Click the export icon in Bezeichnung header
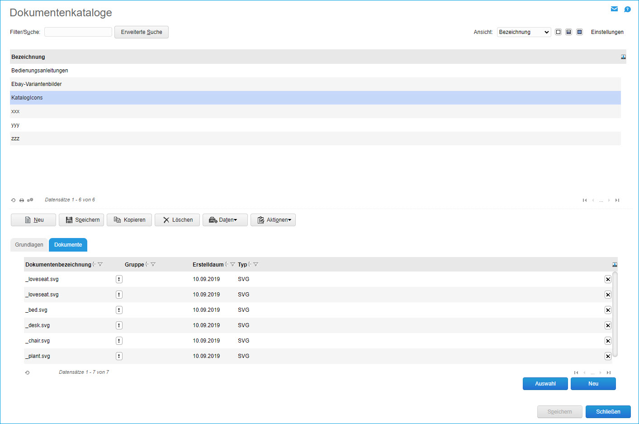Image resolution: width=639 pixels, height=424 pixels. pos(623,57)
